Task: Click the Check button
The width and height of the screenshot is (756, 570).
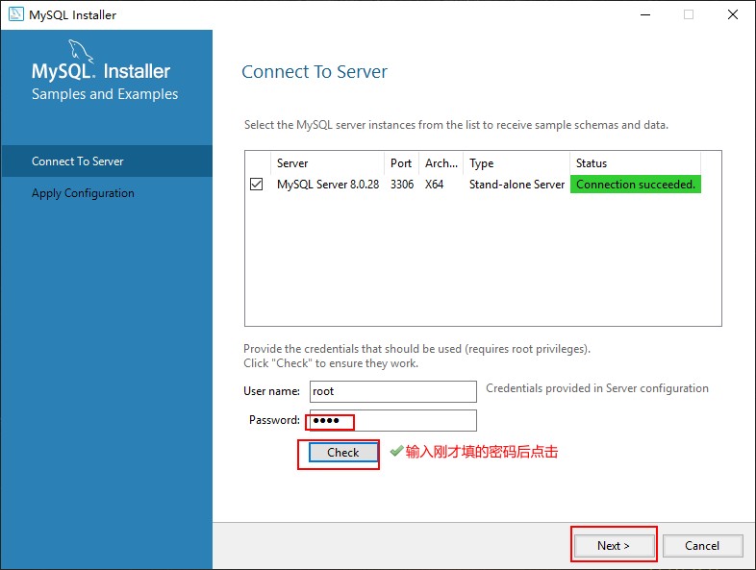Action: 342,453
